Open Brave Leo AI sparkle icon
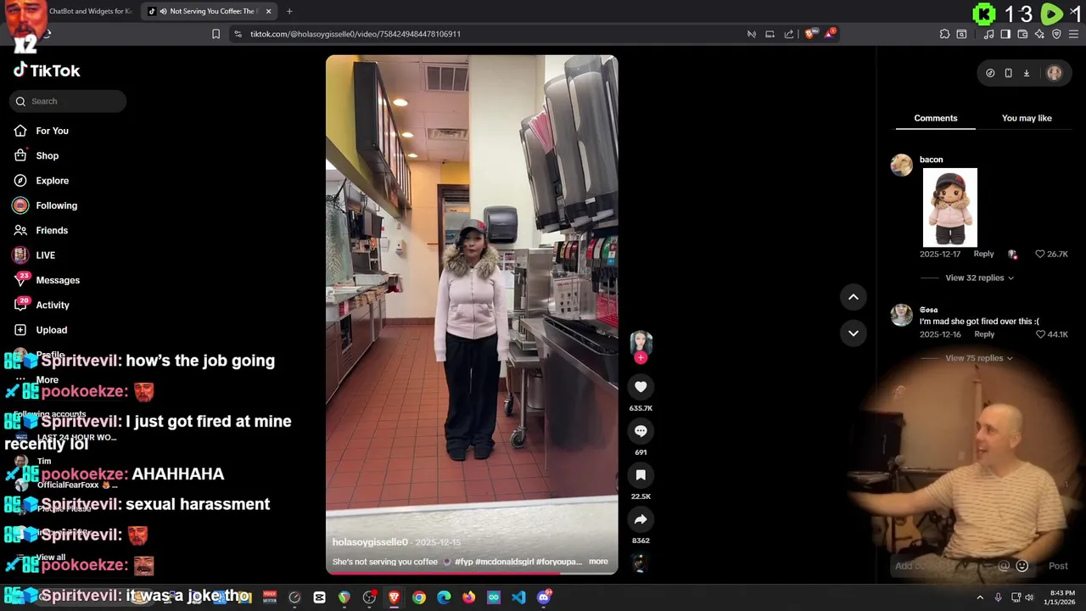Image resolution: width=1086 pixels, height=611 pixels. (1039, 34)
